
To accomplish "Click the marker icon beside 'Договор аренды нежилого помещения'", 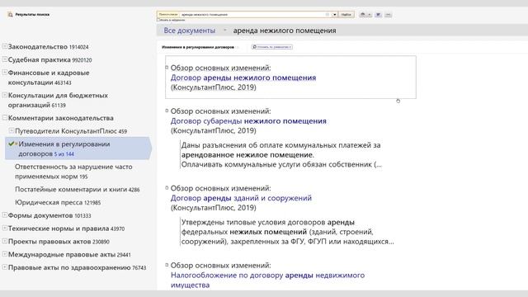I will coord(167,68).
